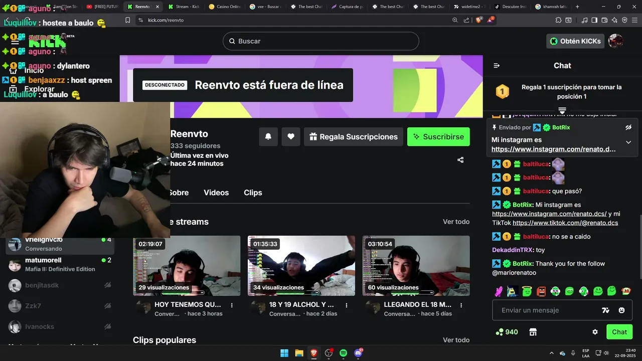Open the emoji picker in message box
642x361 pixels.
point(622,310)
